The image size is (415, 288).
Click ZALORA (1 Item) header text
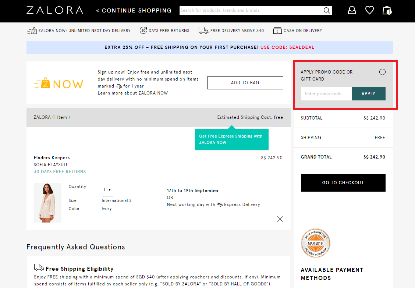pos(52,117)
